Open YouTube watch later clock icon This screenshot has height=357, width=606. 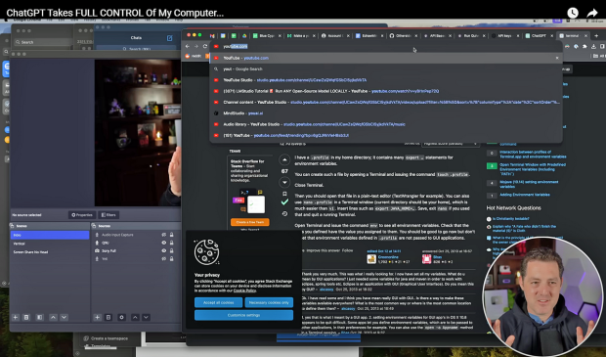(573, 13)
